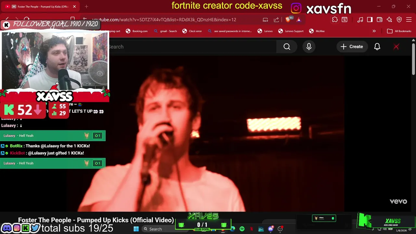This screenshot has width=416, height=234.
Task: Open the Clock error bookmark
Action: point(192,31)
